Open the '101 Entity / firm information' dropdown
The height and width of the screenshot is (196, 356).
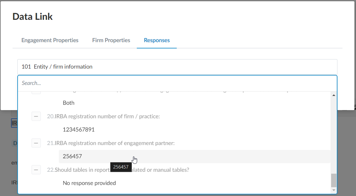177,67
